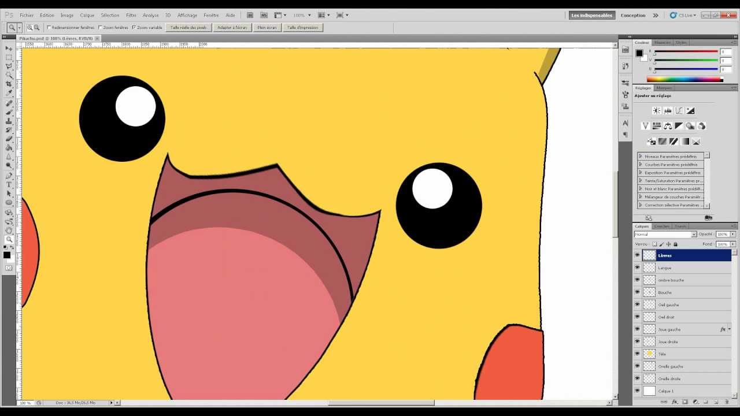Click the red R color slider
The width and height of the screenshot is (740, 416).
686,52
